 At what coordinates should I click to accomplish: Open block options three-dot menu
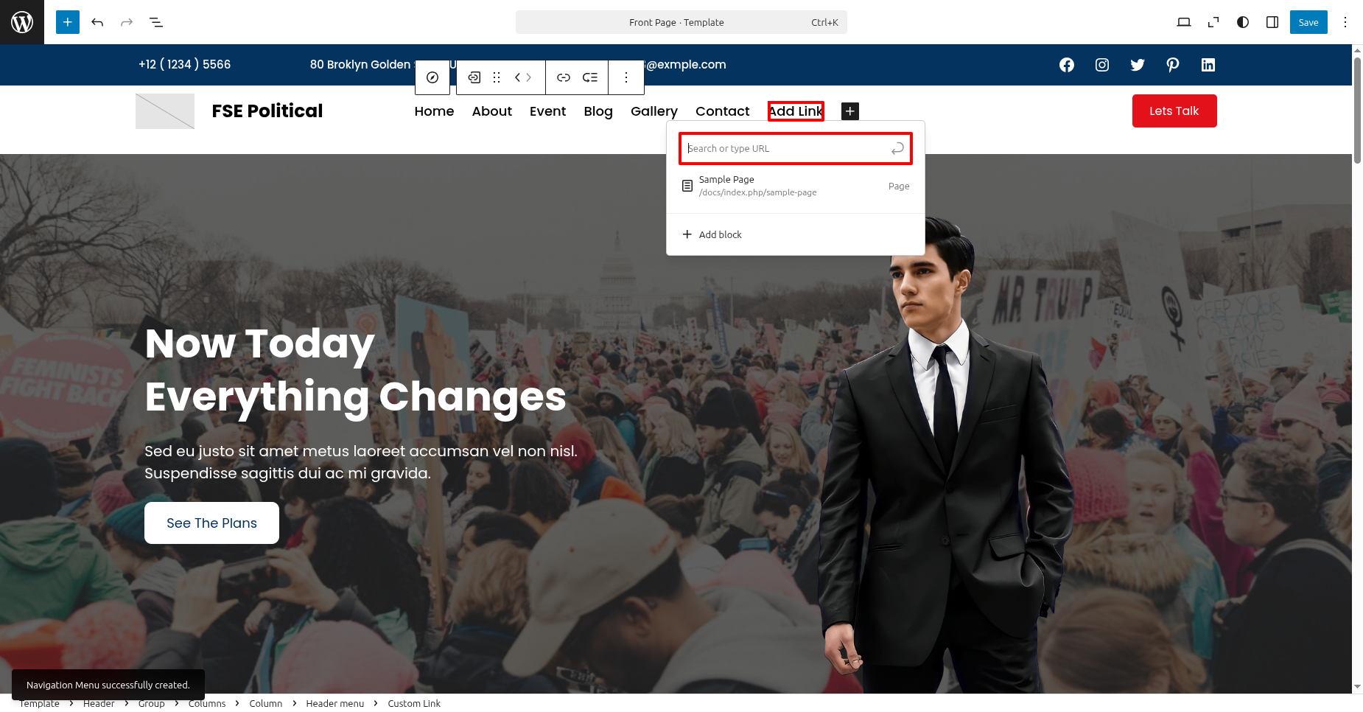click(626, 77)
